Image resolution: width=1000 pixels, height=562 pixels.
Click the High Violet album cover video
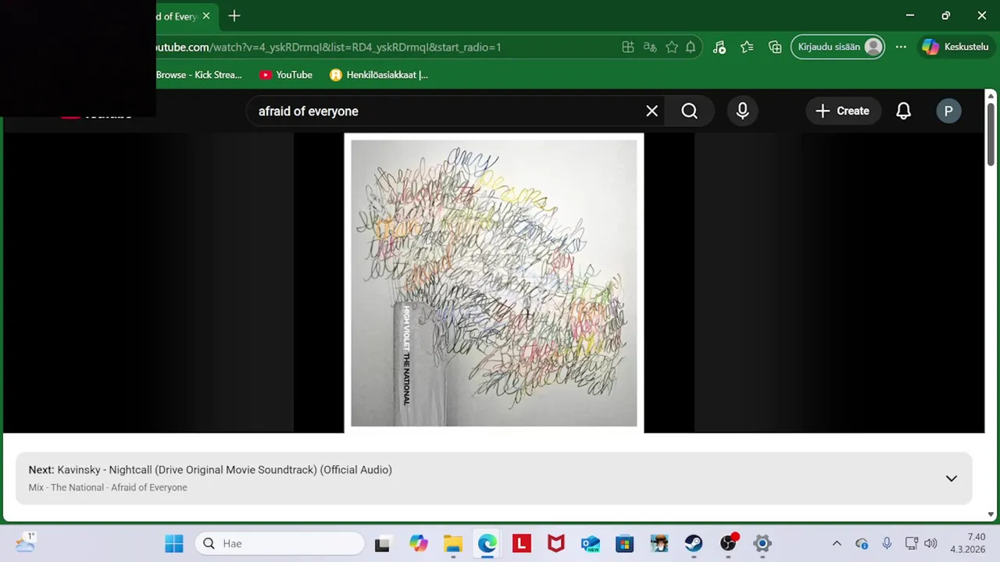pyautogui.click(x=494, y=283)
